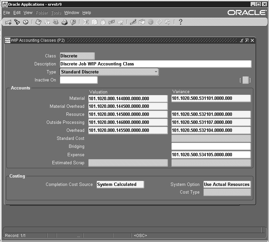This screenshot has height=242, width=269.
Task: Open the Edit menu
Action: pos(17,13)
